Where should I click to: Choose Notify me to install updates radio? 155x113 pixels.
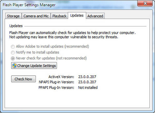[x=13, y=53]
